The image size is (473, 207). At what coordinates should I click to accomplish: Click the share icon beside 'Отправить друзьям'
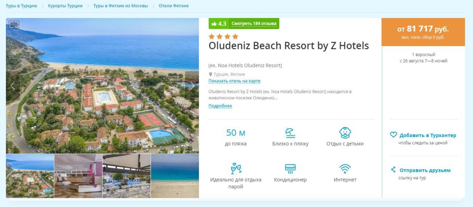coord(393,170)
